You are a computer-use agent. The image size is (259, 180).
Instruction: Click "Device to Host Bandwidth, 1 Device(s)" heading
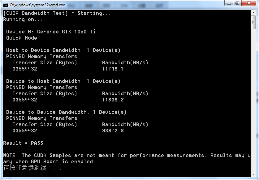pyautogui.click(x=63, y=81)
